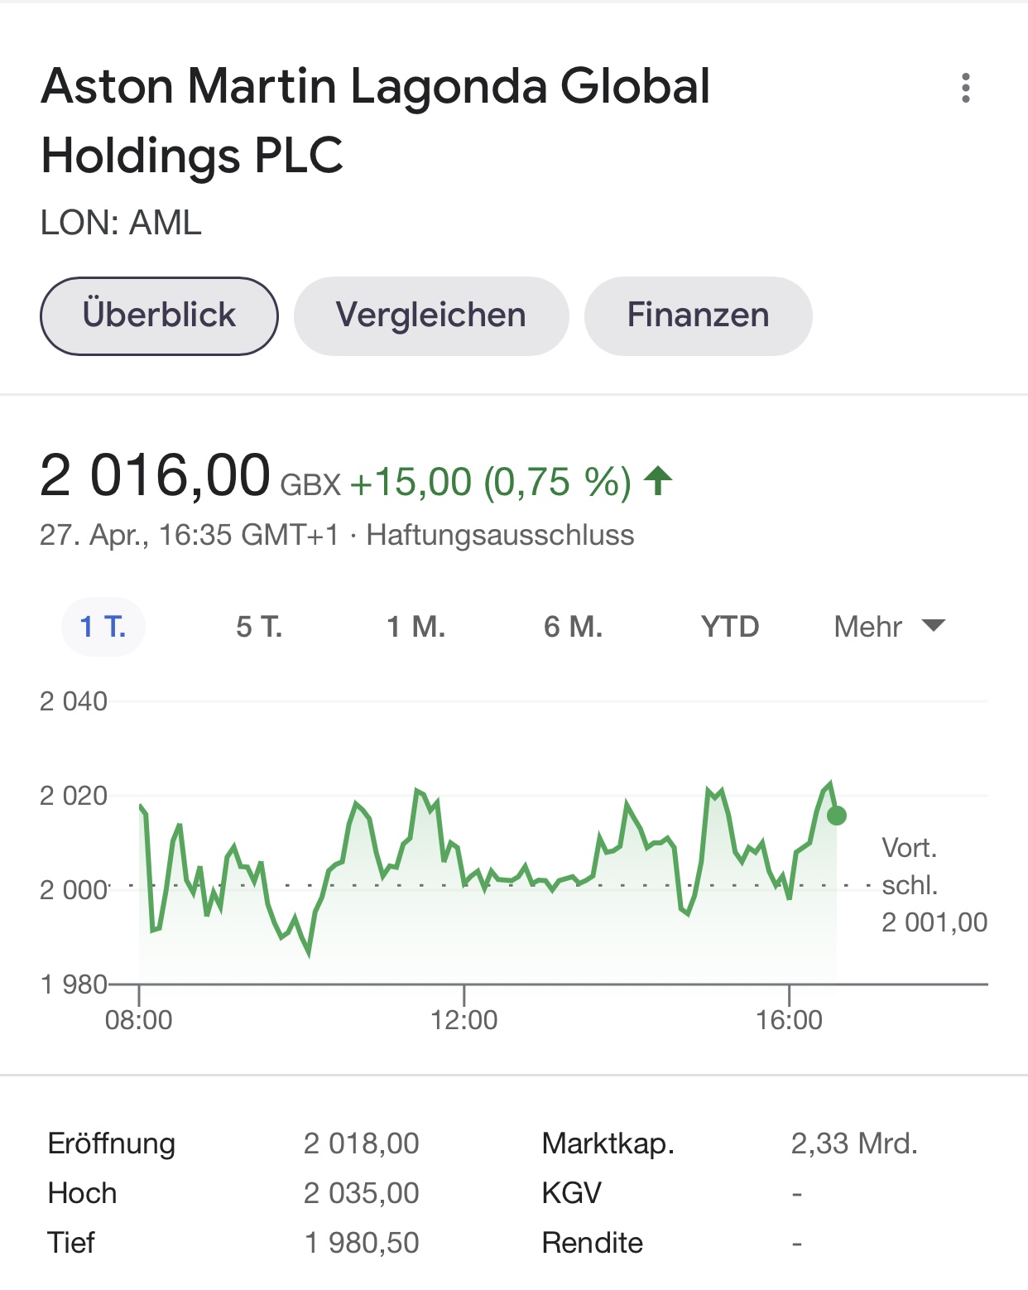
Task: Select the 1 T. time range
Action: [103, 627]
